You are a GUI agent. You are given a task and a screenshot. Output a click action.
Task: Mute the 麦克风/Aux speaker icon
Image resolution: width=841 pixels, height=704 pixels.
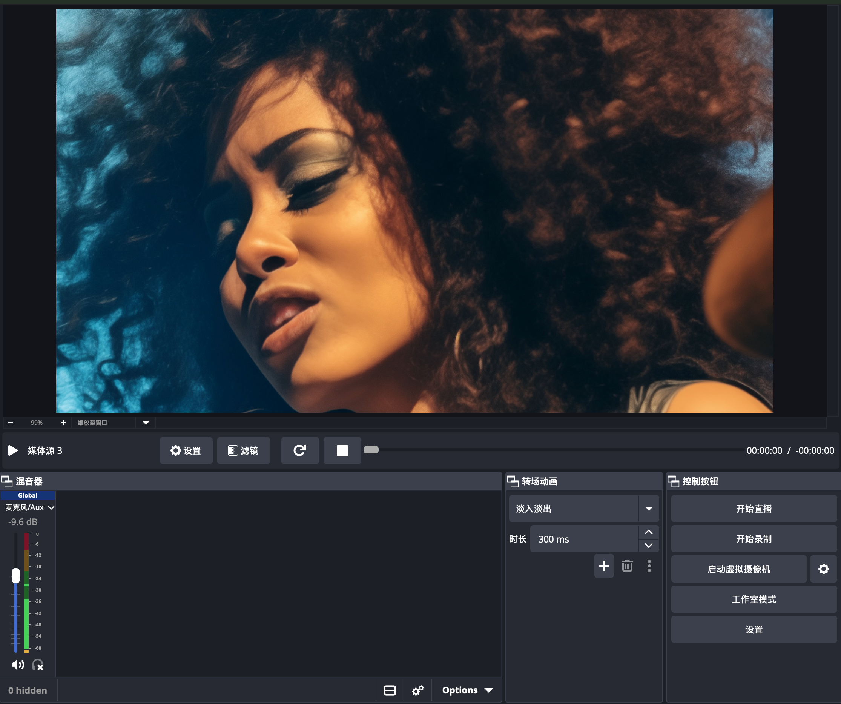coord(18,665)
